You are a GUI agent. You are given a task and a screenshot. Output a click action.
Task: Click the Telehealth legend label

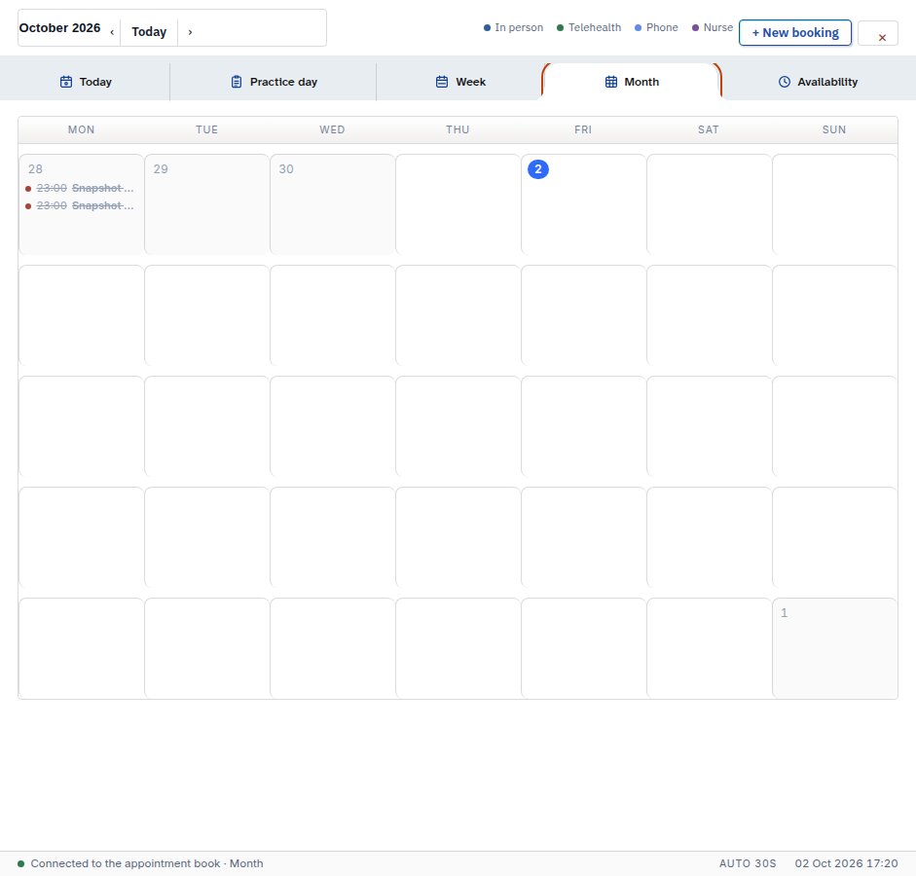click(x=595, y=27)
